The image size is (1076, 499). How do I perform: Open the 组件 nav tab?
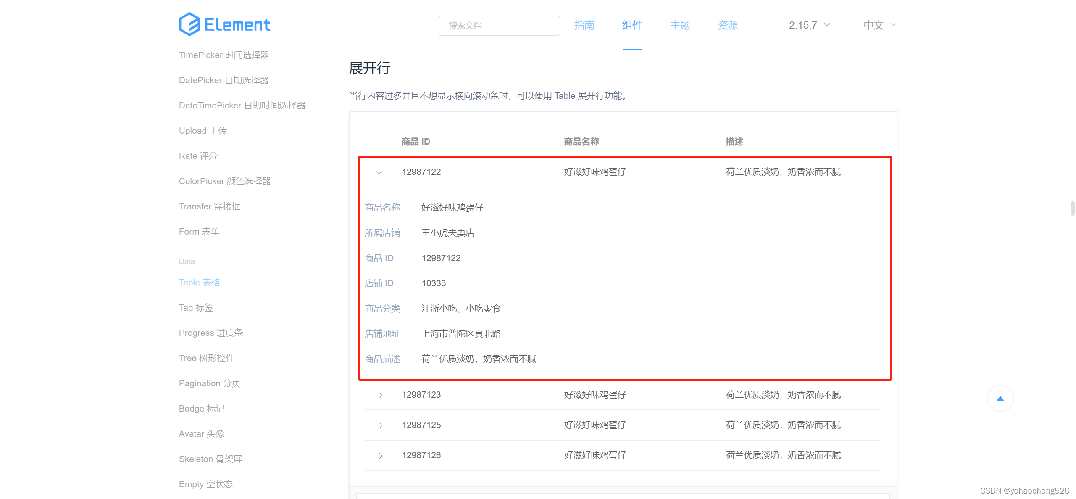pyautogui.click(x=632, y=25)
